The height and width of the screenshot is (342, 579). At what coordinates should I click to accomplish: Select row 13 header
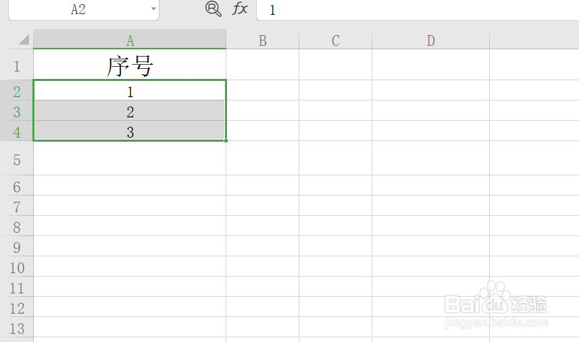point(17,329)
